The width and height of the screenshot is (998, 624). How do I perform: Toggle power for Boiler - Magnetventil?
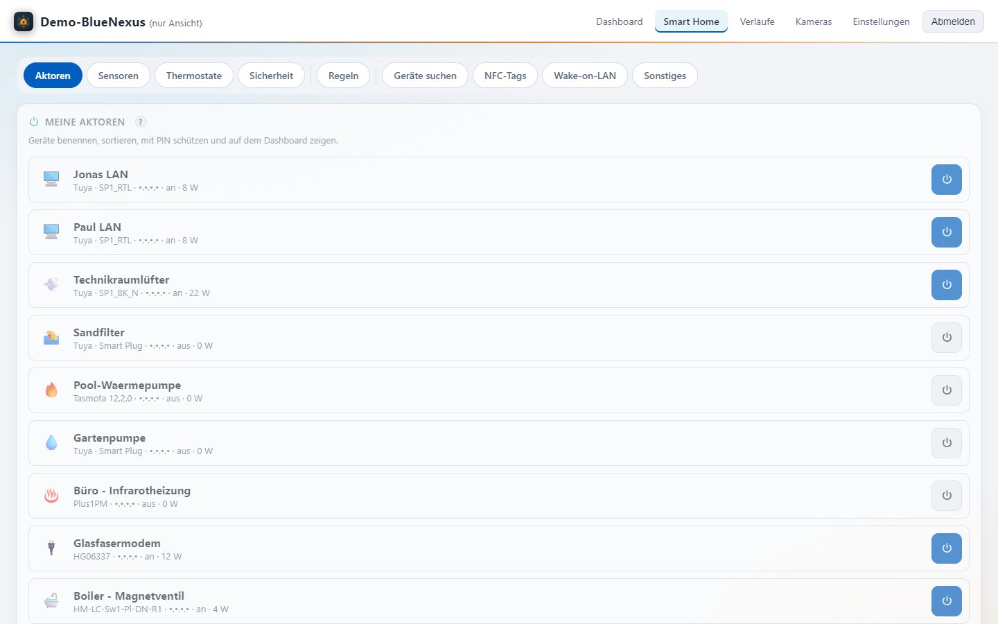947,601
